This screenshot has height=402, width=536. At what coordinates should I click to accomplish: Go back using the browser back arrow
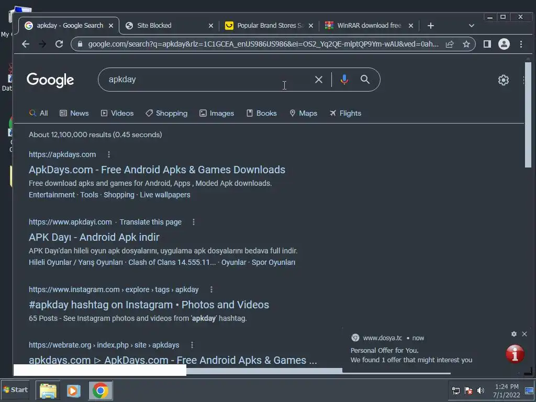pos(26,44)
